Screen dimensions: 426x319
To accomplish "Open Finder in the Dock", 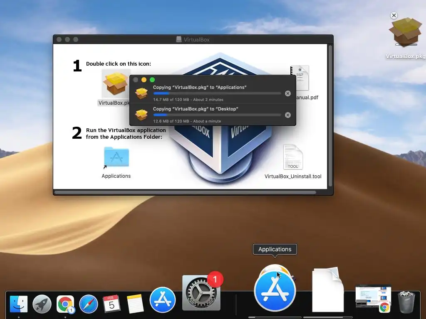I will click(x=18, y=304).
